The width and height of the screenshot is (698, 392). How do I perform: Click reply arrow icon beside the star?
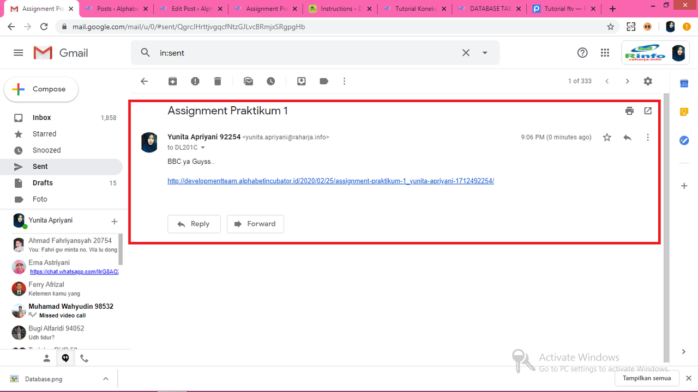627,137
